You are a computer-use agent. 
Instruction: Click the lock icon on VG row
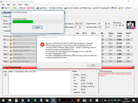11,43
